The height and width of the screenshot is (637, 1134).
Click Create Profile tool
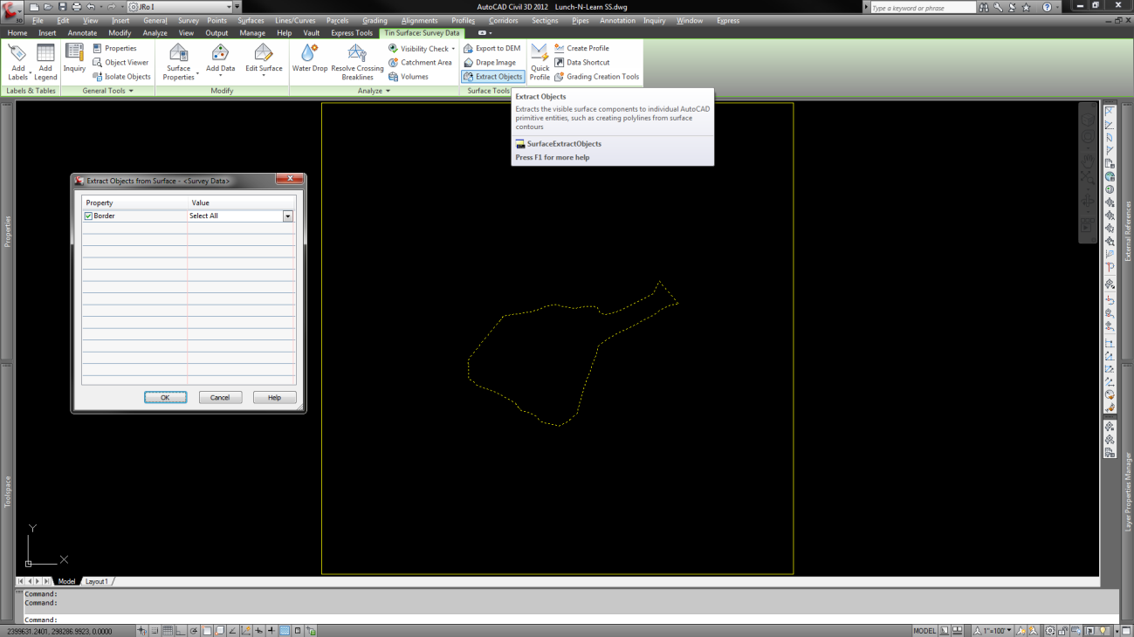click(581, 48)
